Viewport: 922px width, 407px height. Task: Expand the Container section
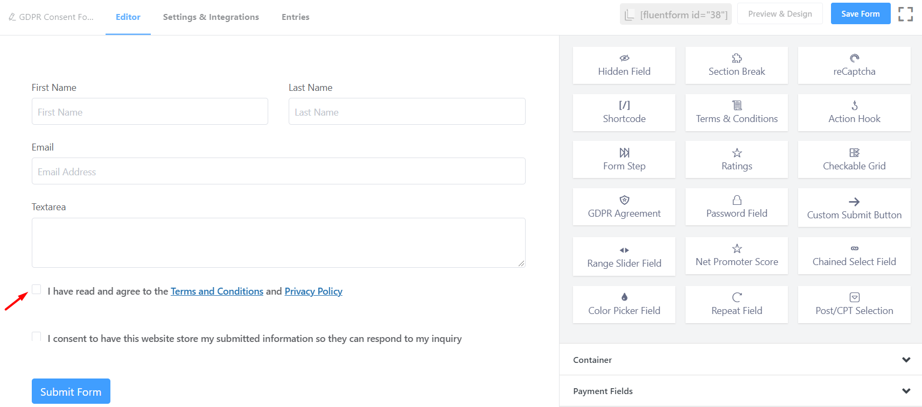click(x=904, y=359)
